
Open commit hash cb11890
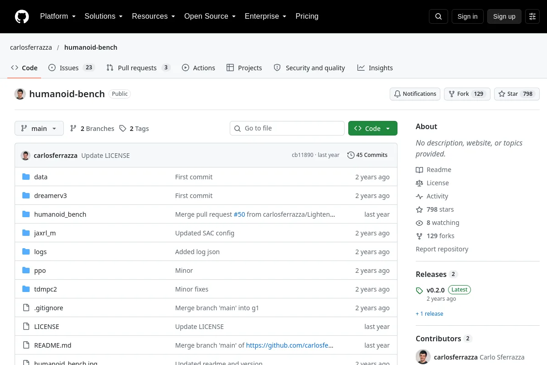(x=303, y=155)
